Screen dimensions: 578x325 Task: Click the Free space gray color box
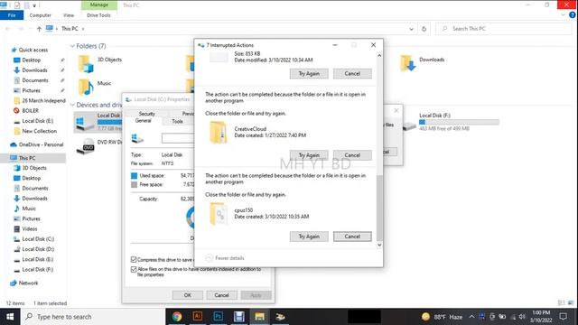135,184
